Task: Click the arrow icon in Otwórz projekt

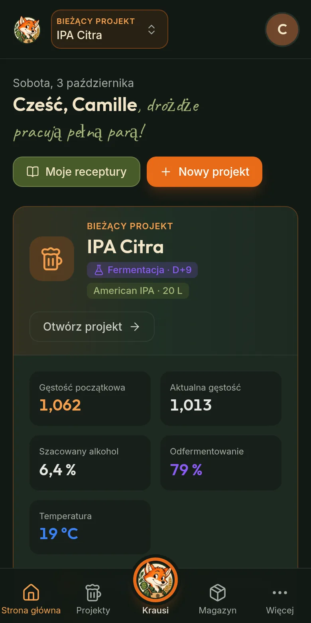Action: 135,327
